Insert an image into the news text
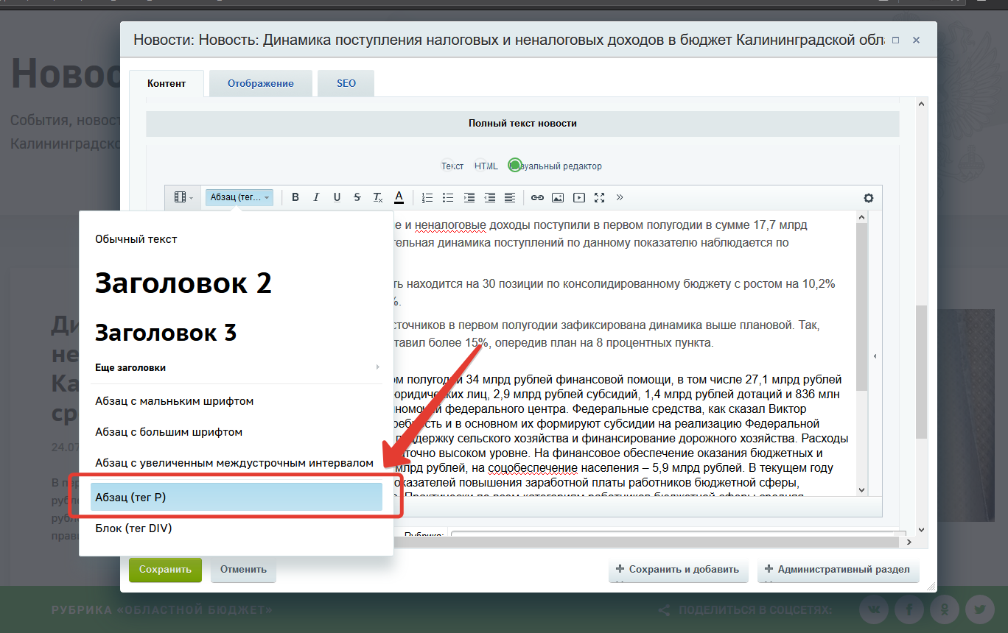Screen dimensions: 1008x633 coord(558,197)
